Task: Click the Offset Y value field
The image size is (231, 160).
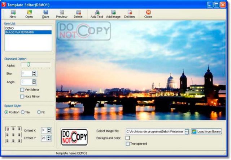Action: pos(44,138)
